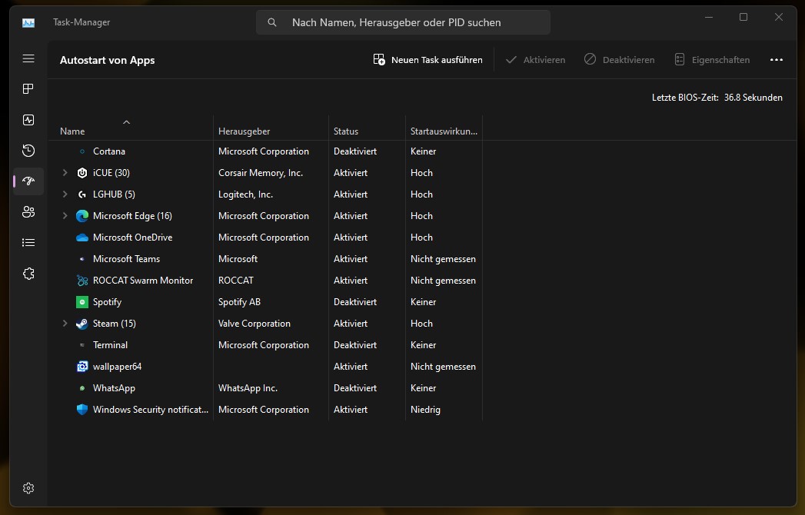Image resolution: width=805 pixels, height=515 pixels.
Task: Expand the Steam (15) group
Action: pos(65,324)
